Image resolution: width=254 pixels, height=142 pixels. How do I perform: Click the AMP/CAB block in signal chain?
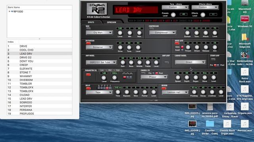[x=158, y=21]
